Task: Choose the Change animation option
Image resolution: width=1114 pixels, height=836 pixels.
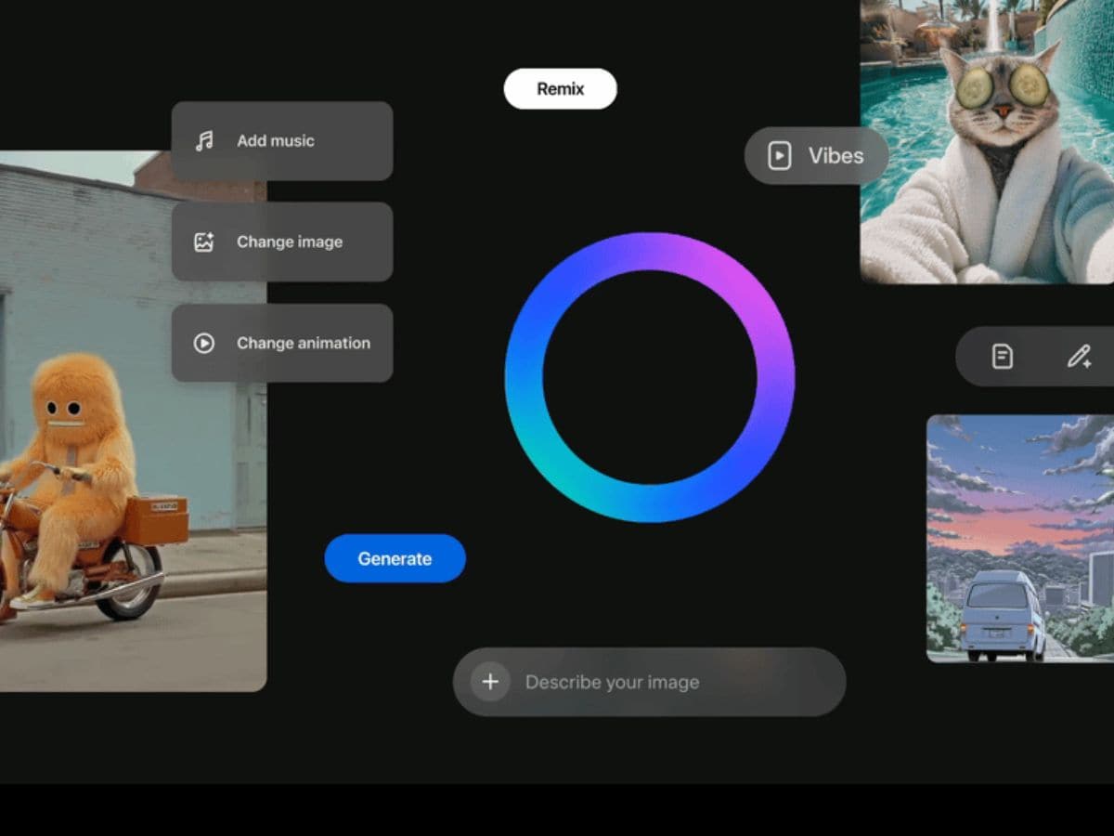Action: tap(282, 344)
